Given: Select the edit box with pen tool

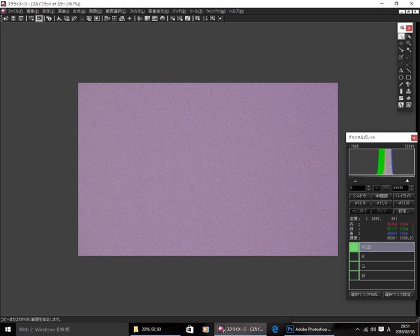Looking at the screenshot, I should [x=401, y=57].
